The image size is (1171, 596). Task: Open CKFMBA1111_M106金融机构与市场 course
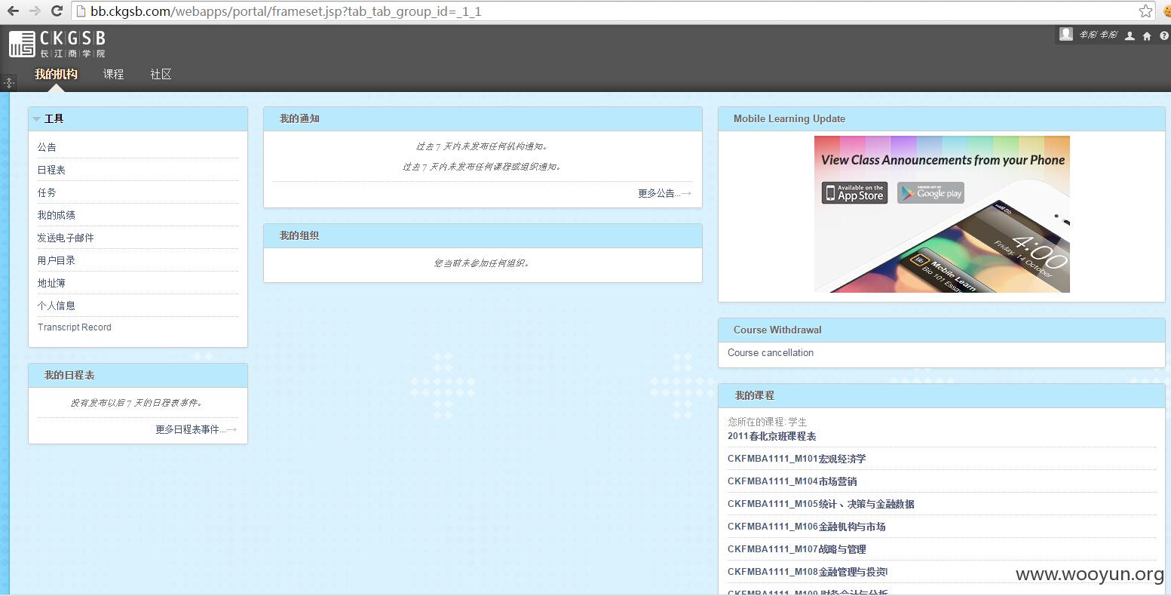(806, 527)
